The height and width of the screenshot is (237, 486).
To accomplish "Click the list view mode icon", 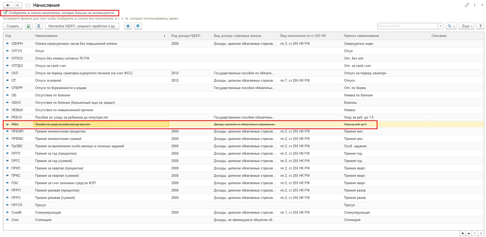I will coord(39,26).
